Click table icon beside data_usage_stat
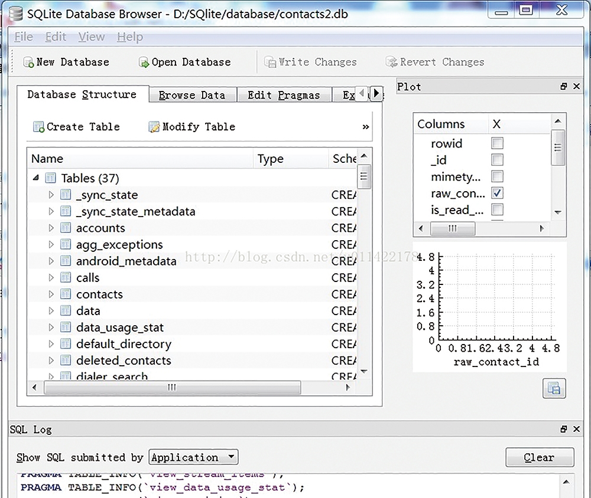591x498 pixels. point(66,327)
